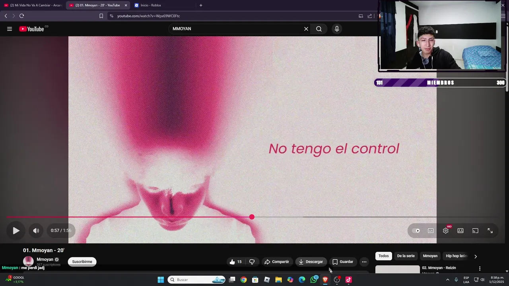509x286 pixels.
Task: Open the Windows Start menu
Action: (x=161, y=280)
